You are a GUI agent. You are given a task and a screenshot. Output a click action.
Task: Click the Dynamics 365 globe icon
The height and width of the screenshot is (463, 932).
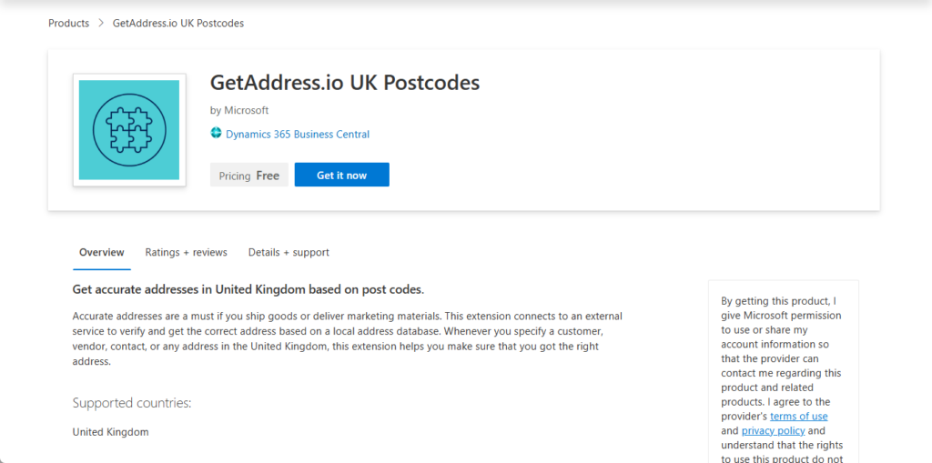(217, 134)
